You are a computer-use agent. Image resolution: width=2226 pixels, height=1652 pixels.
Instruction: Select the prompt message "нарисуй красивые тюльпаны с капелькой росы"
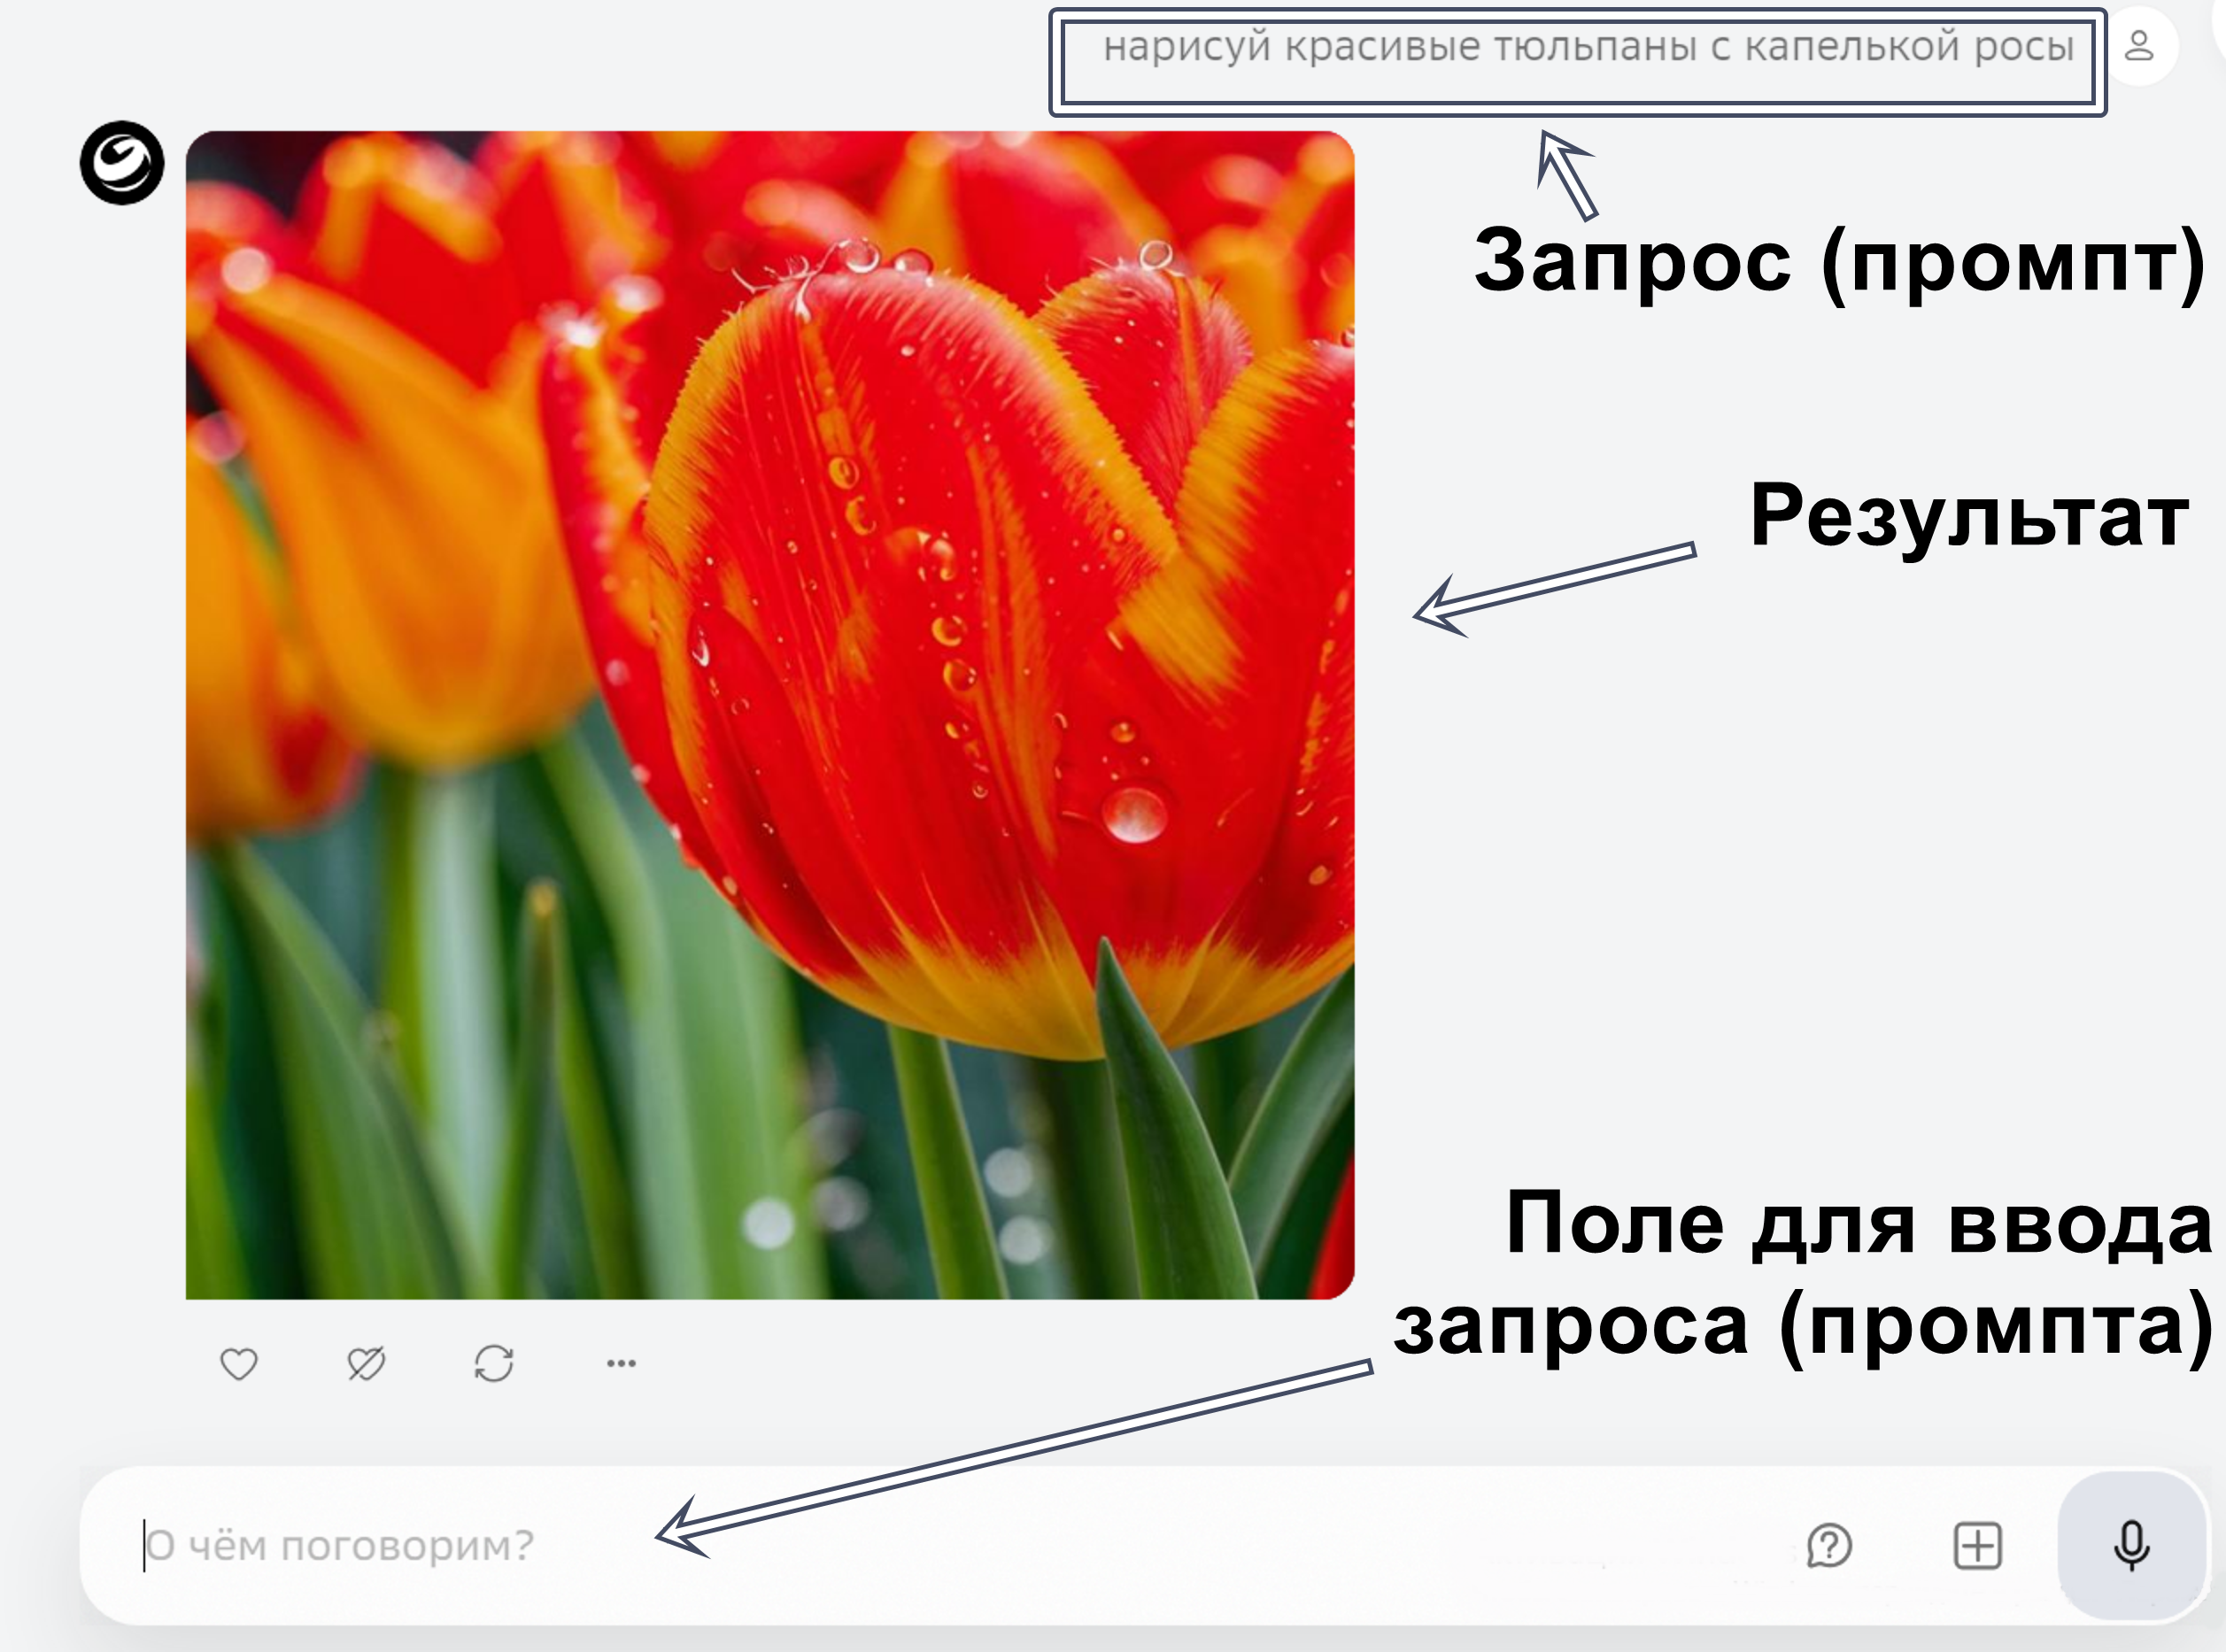[1588, 47]
